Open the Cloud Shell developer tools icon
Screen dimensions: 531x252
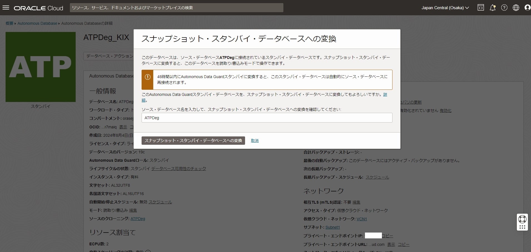(481, 8)
